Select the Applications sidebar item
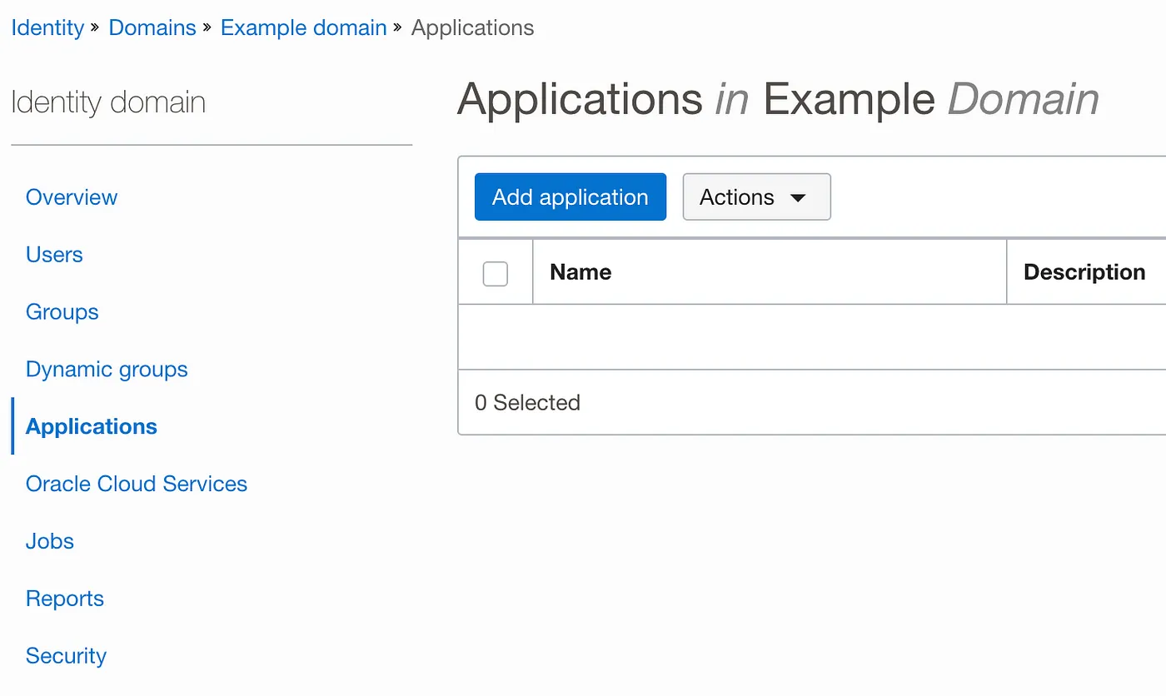Image resolution: width=1166 pixels, height=696 pixels. click(92, 427)
